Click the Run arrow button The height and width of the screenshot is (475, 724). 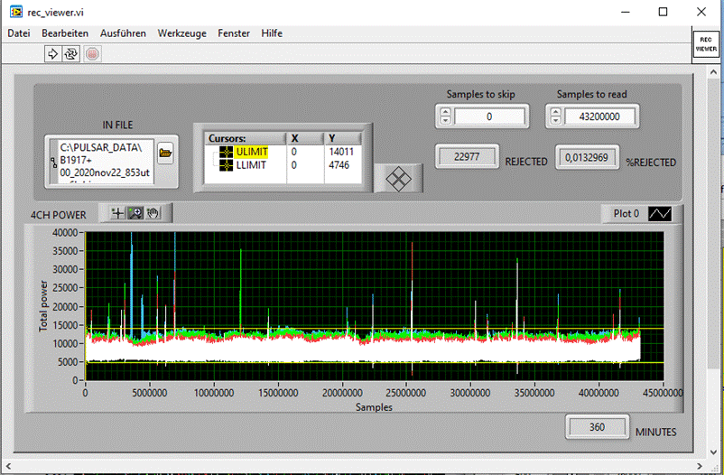(x=52, y=54)
